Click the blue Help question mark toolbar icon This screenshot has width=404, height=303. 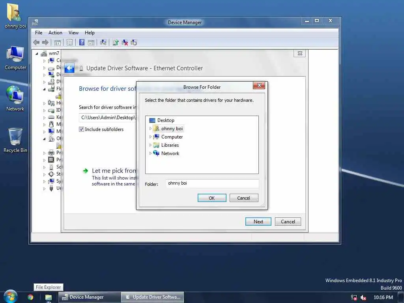(x=82, y=42)
